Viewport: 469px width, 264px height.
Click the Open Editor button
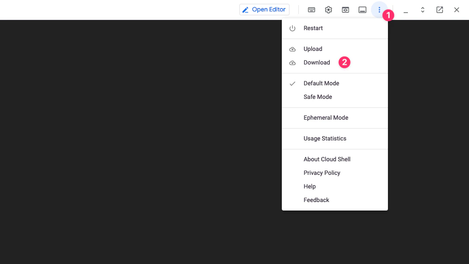264,9
